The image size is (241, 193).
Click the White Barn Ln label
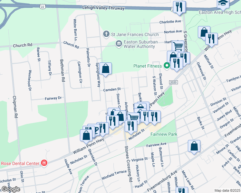pyautogui.click(x=75, y=30)
